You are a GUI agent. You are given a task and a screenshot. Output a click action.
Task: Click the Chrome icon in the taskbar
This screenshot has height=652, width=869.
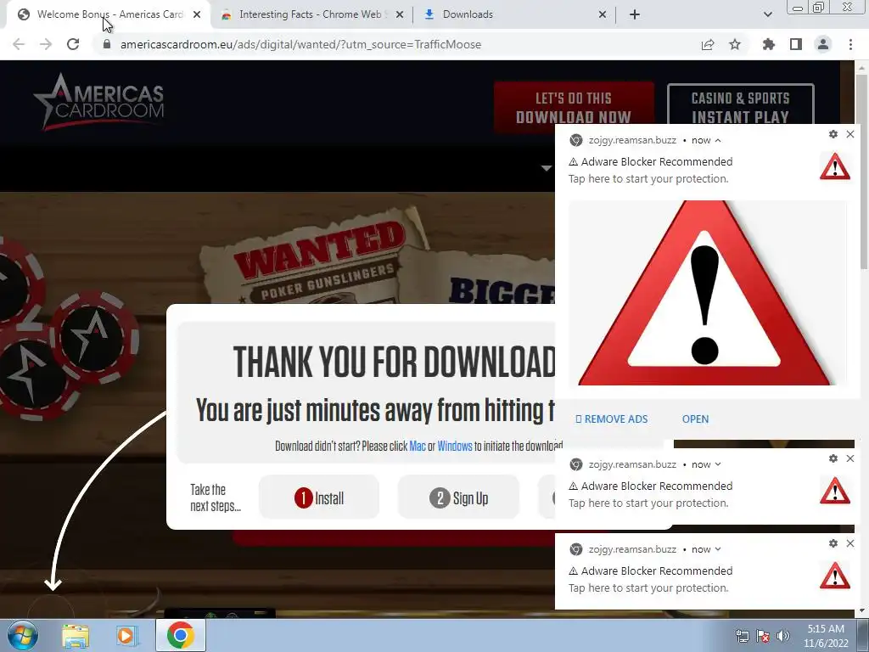coord(180,635)
